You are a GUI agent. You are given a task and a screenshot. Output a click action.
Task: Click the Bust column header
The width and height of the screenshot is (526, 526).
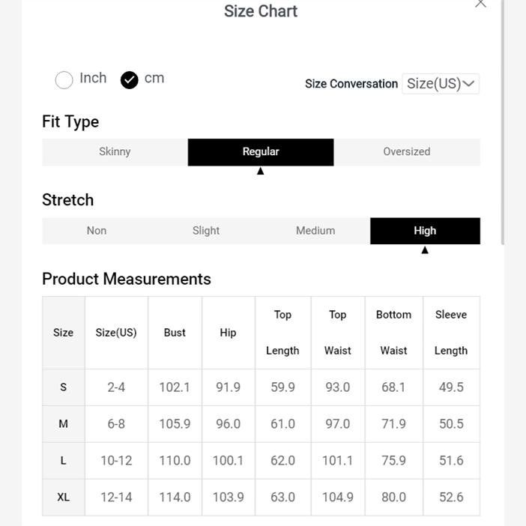click(x=175, y=333)
